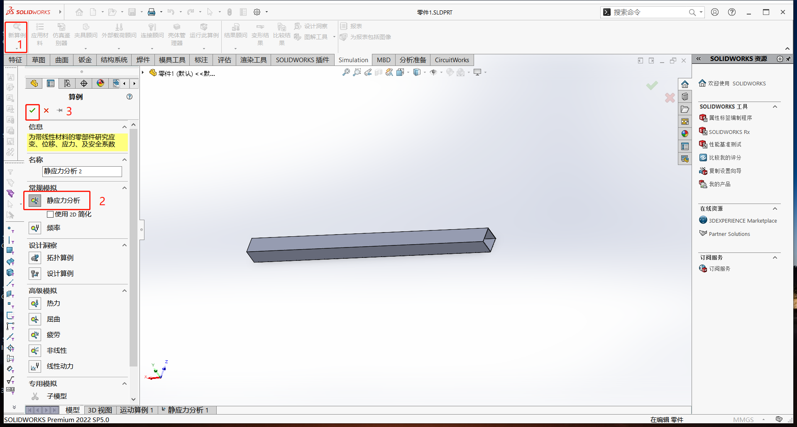Screen dimensions: 797x427
Task: Click the MMGS unit system in status bar
Action: [x=743, y=420]
